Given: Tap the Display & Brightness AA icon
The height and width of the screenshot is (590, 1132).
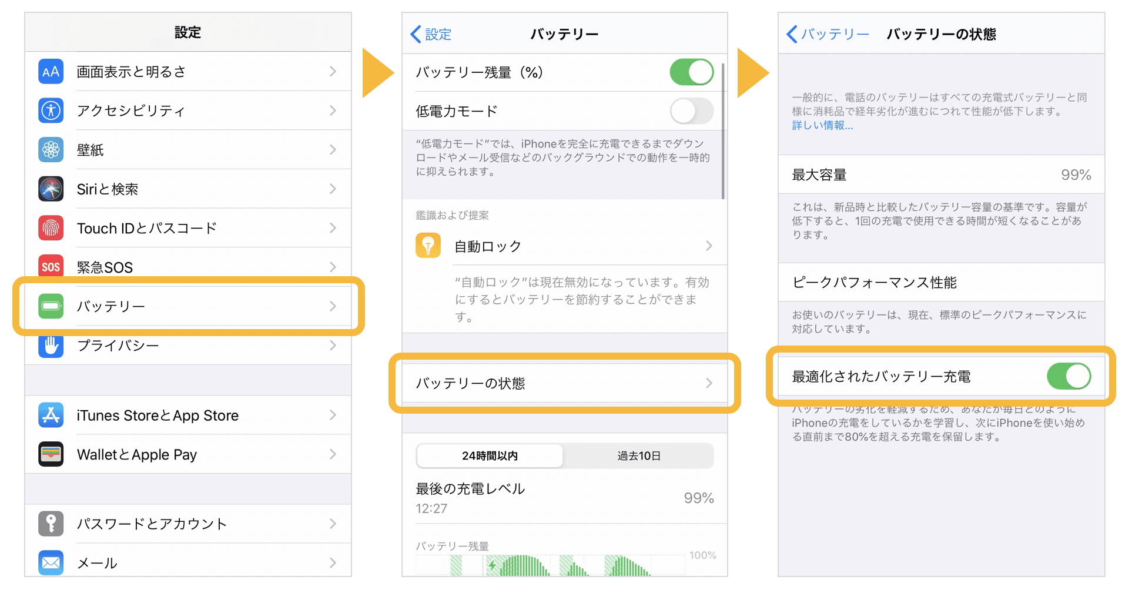Looking at the screenshot, I should (51, 72).
